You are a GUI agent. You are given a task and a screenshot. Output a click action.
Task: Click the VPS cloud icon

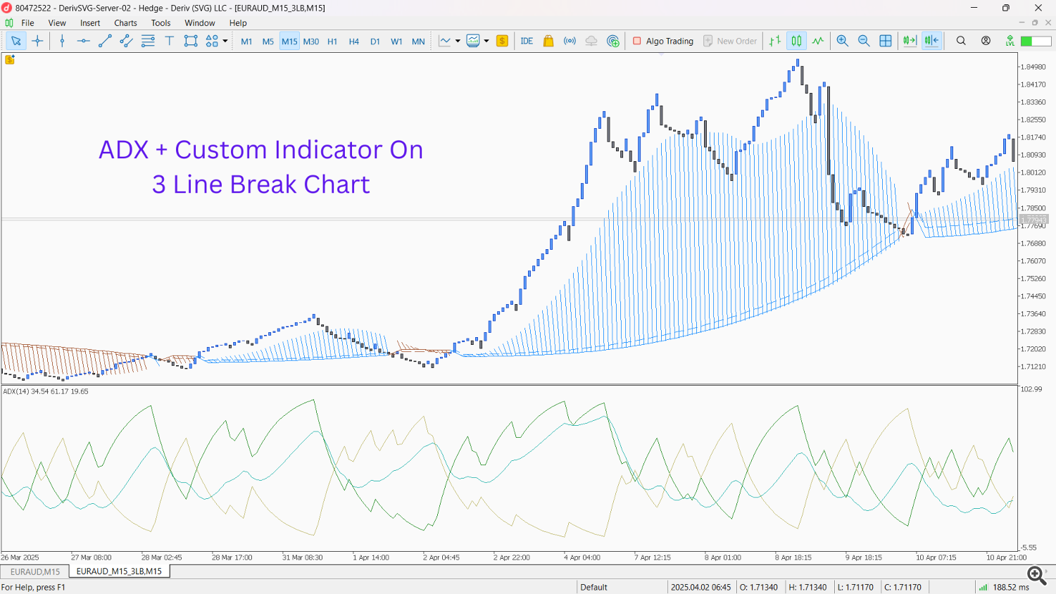coord(591,41)
